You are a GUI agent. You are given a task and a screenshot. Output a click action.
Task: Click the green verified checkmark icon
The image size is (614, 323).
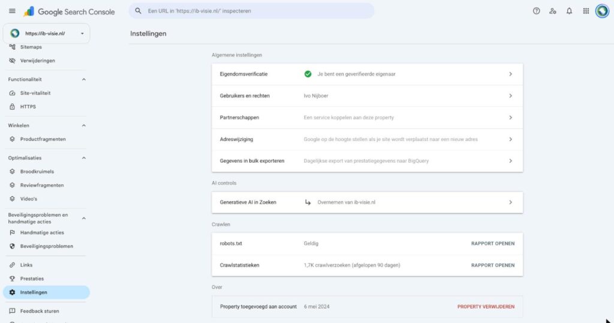[x=308, y=74]
